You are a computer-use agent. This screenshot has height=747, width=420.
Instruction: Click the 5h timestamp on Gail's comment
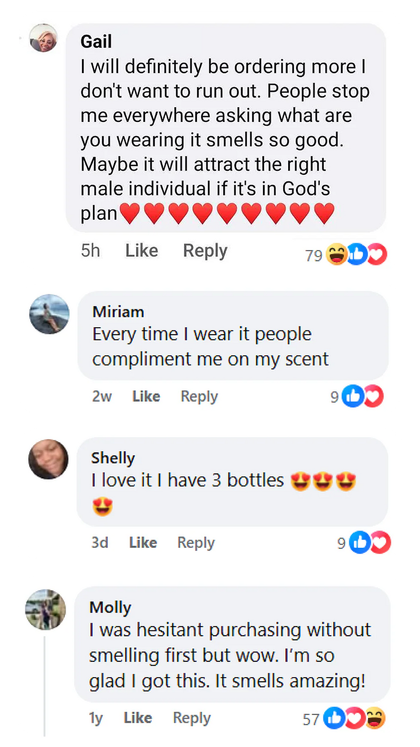(x=90, y=251)
